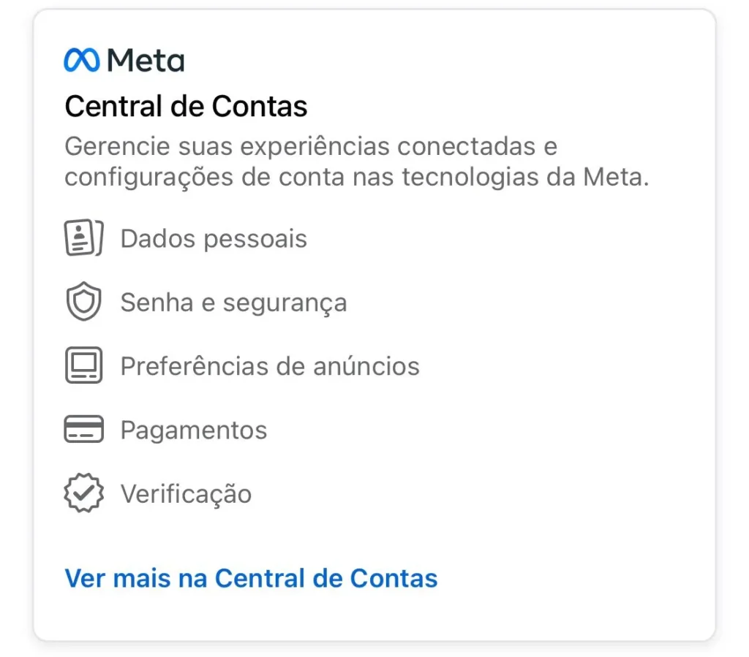Click the line 'Gerencie suas experiências conectadas e'
Image resolution: width=749 pixels, height=657 pixels.
(x=311, y=146)
